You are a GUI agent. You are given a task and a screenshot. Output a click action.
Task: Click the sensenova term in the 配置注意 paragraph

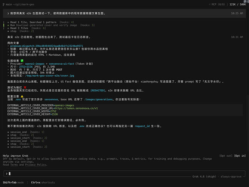point(51,99)
